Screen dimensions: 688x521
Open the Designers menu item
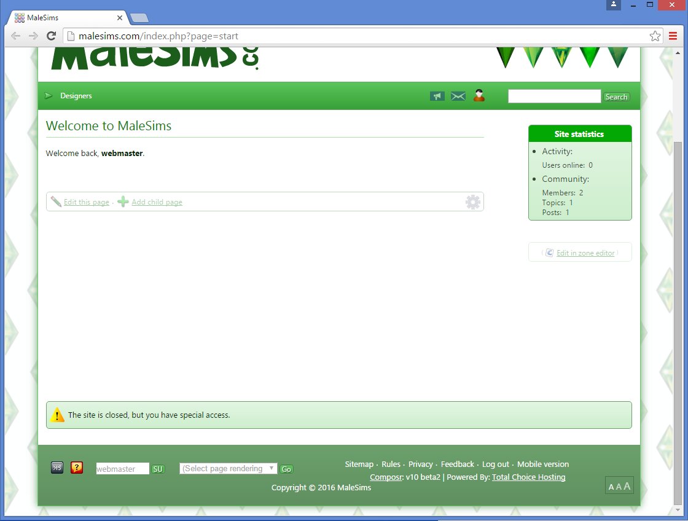(76, 96)
